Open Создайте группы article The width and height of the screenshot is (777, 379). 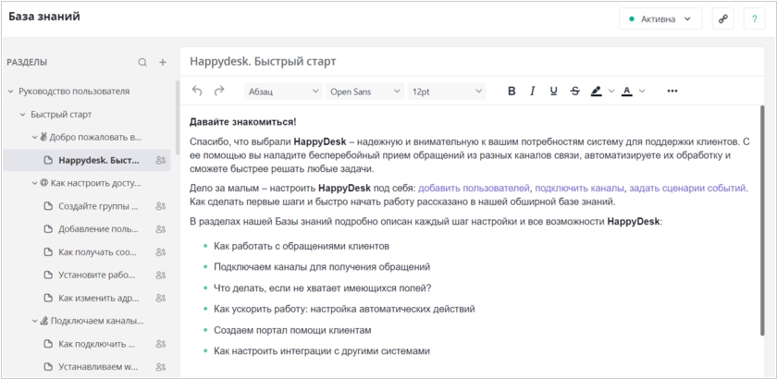pos(98,206)
